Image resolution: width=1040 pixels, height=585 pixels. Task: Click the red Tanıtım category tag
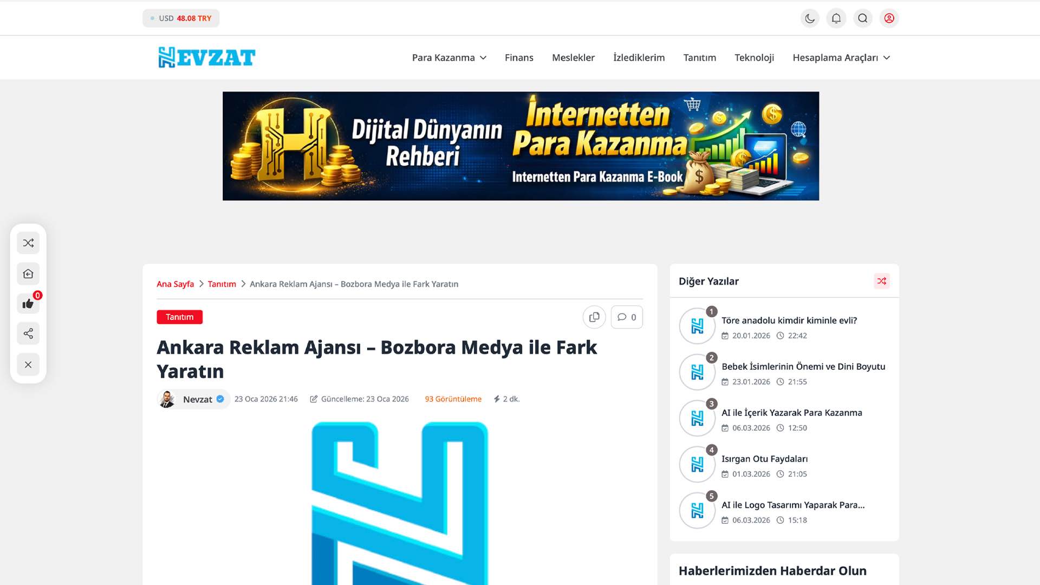point(179,317)
